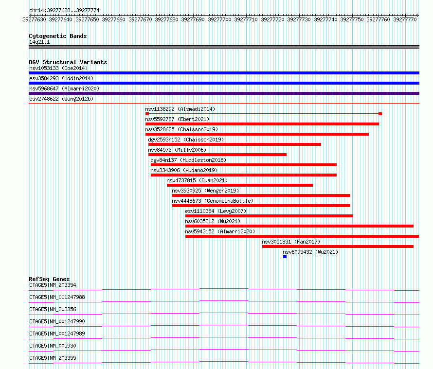Open CTAGE5|NM_203355 gene label
433x369 pixels.
pos(53,358)
